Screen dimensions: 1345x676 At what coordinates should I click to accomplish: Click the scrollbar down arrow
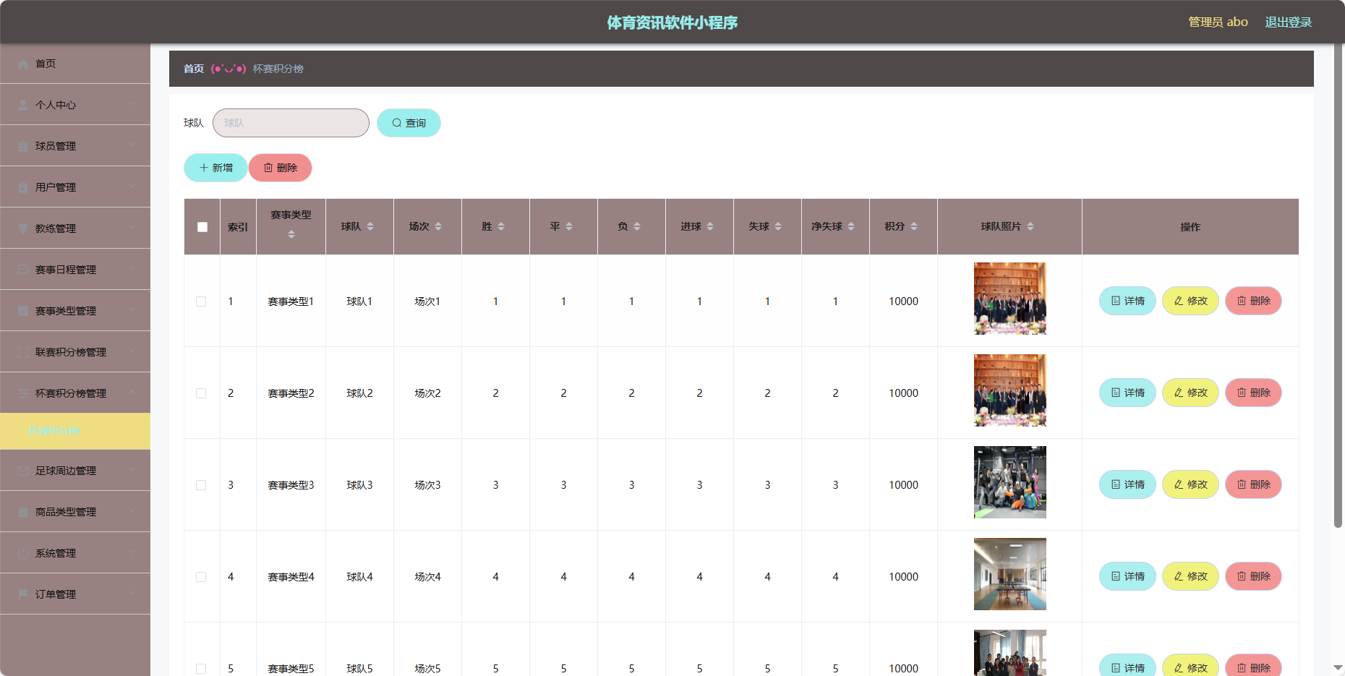1338,668
